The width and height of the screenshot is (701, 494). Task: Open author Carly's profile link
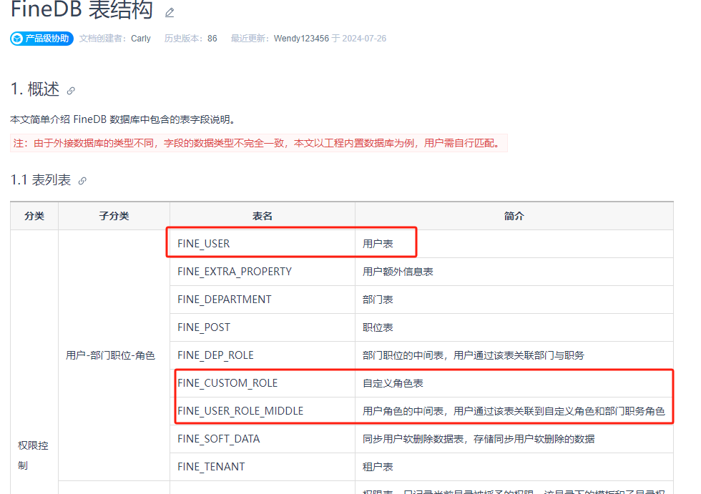pyautogui.click(x=141, y=39)
